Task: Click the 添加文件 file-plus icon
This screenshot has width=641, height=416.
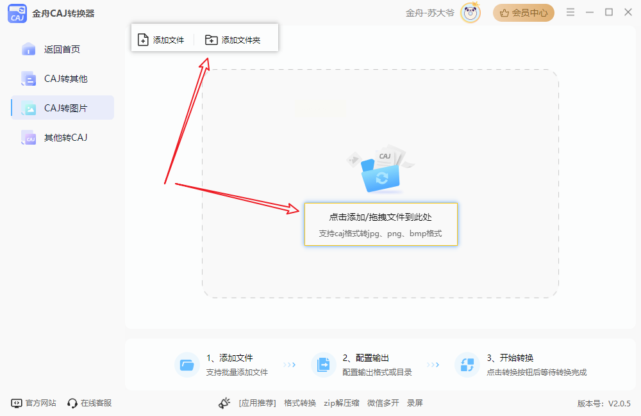Action: coord(143,40)
